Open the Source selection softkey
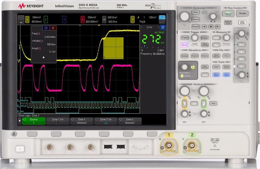 point(34,121)
